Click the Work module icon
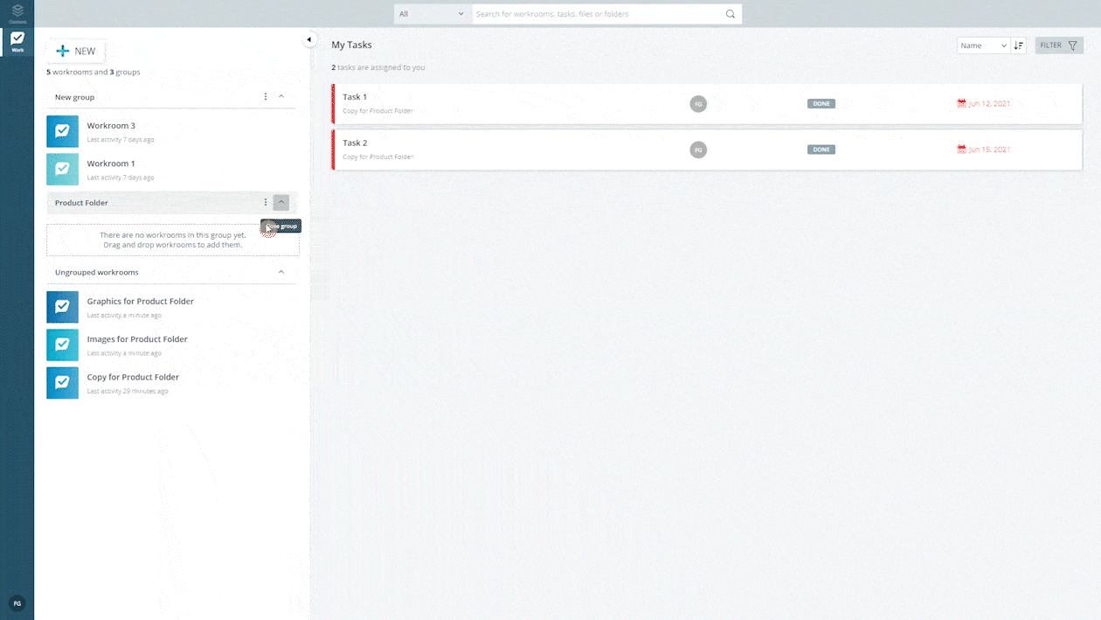The height and width of the screenshot is (620, 1101). tap(17, 42)
